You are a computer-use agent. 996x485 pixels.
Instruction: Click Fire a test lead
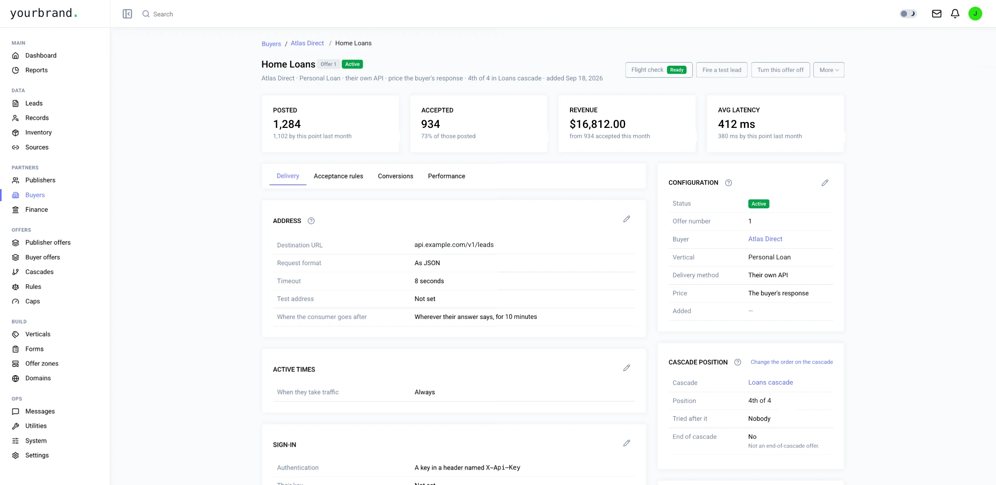(x=722, y=70)
